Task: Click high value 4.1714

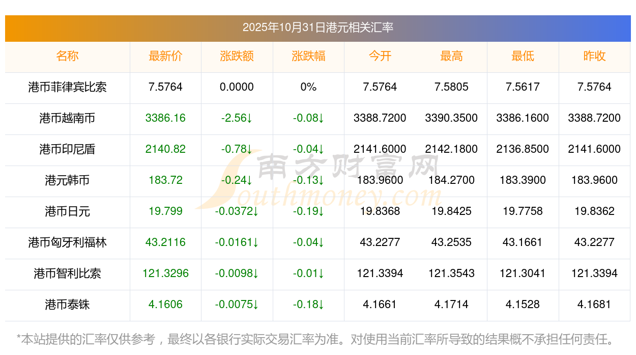Action: click(x=451, y=305)
